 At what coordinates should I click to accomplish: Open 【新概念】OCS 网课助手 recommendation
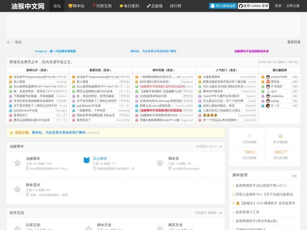click(265, 203)
